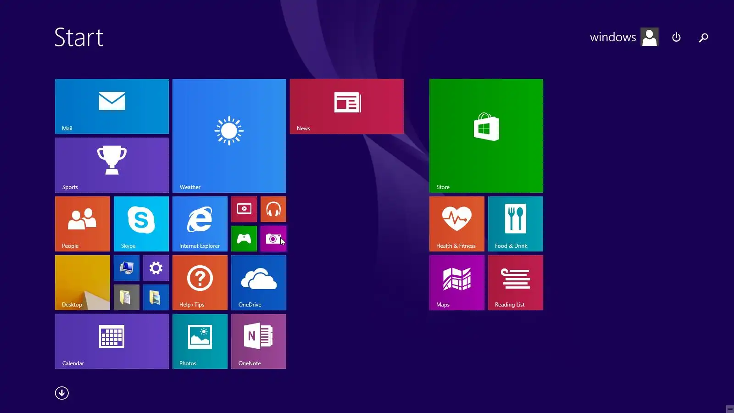This screenshot has width=734, height=413.
Task: Open the Photos tile
Action: [200, 341]
